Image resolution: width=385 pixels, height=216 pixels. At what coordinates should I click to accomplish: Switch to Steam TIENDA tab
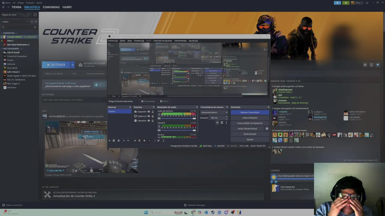coord(16,7)
